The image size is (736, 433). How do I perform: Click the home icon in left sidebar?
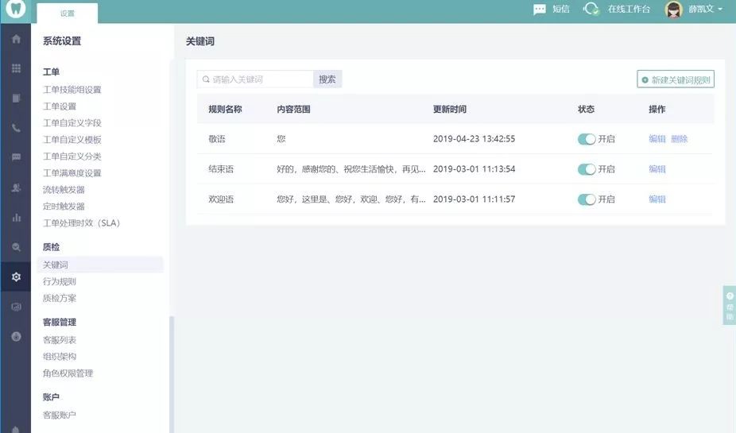[16, 39]
